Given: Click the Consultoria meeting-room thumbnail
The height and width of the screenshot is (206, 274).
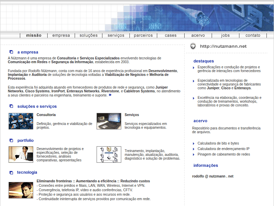Looking at the screenshot, I should (x=21, y=121).
